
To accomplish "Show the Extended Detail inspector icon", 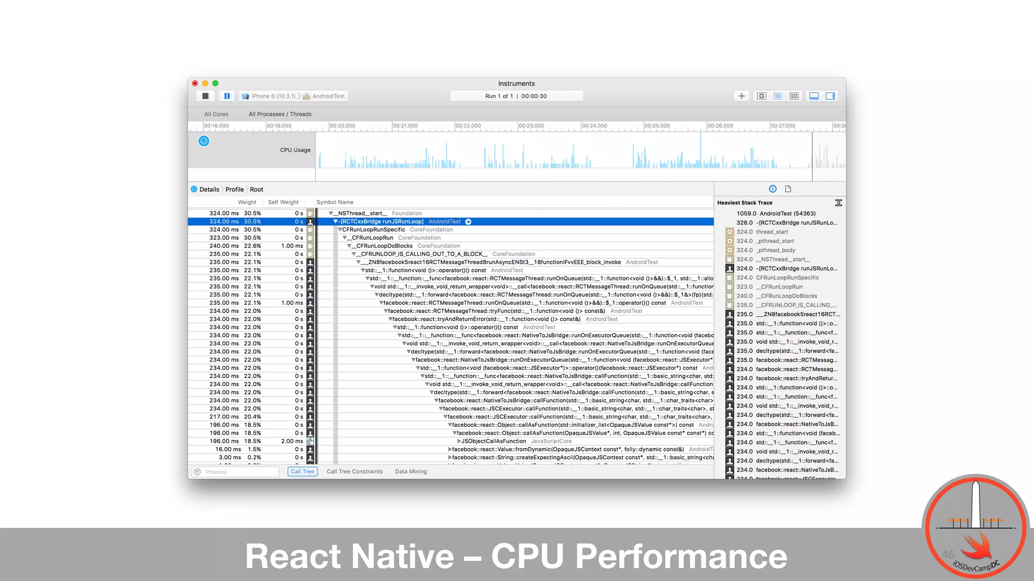I will 772,189.
